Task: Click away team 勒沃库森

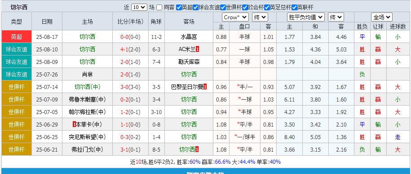Action: point(189,62)
